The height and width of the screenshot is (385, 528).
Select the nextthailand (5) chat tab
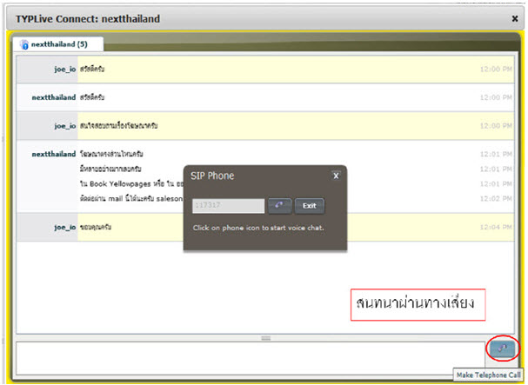click(x=58, y=44)
